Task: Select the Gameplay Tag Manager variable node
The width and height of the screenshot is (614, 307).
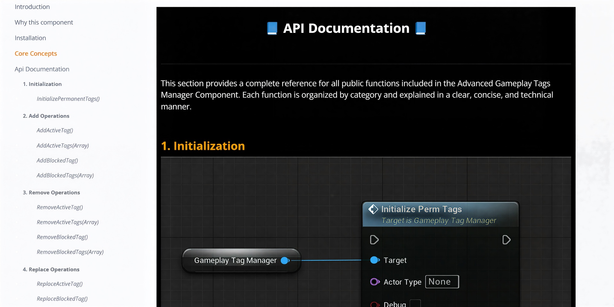Action: [x=242, y=261]
